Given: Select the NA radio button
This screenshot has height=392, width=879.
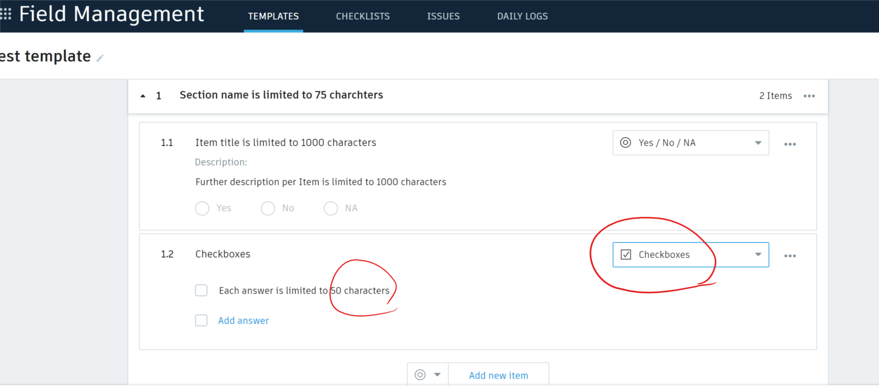Looking at the screenshot, I should click(x=331, y=208).
